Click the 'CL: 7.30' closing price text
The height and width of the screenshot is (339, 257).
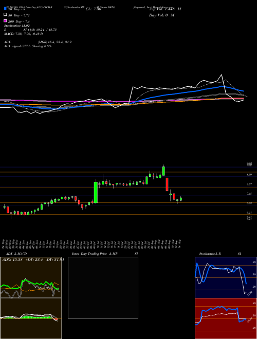tap(94, 9)
